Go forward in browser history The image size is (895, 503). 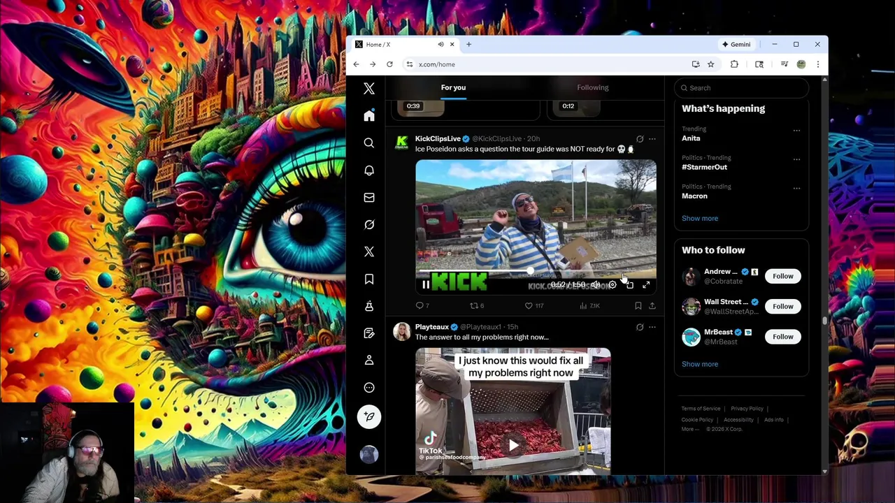[373, 64]
